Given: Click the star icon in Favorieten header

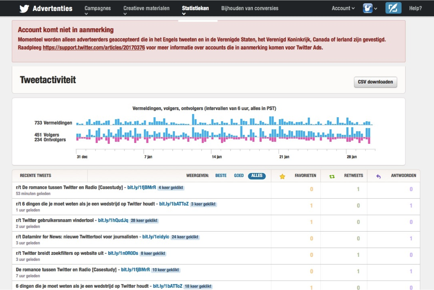Looking at the screenshot, I should pyautogui.click(x=282, y=176).
